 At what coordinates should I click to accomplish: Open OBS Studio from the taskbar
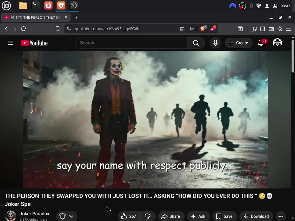73,6
